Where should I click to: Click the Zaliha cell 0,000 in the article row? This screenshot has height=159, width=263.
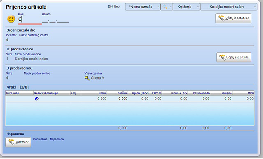94,99
